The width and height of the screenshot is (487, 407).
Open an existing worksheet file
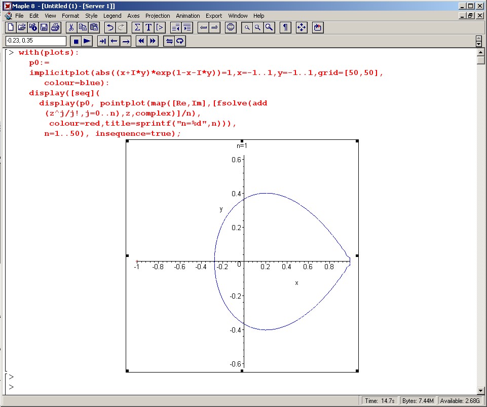tap(22, 28)
